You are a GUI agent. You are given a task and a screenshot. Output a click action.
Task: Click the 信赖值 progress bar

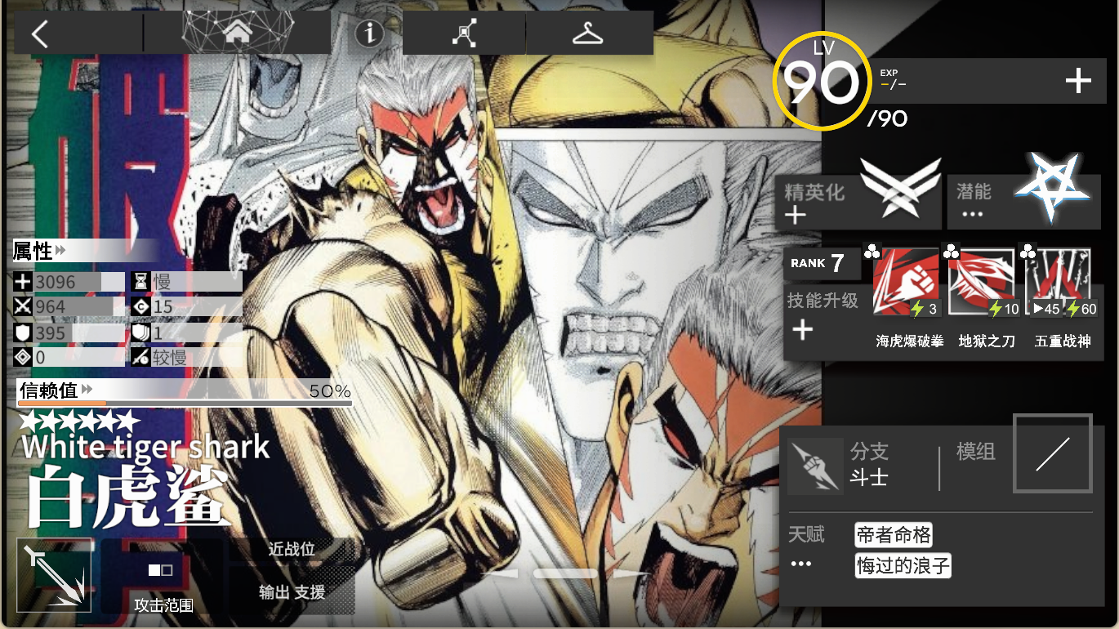point(185,404)
